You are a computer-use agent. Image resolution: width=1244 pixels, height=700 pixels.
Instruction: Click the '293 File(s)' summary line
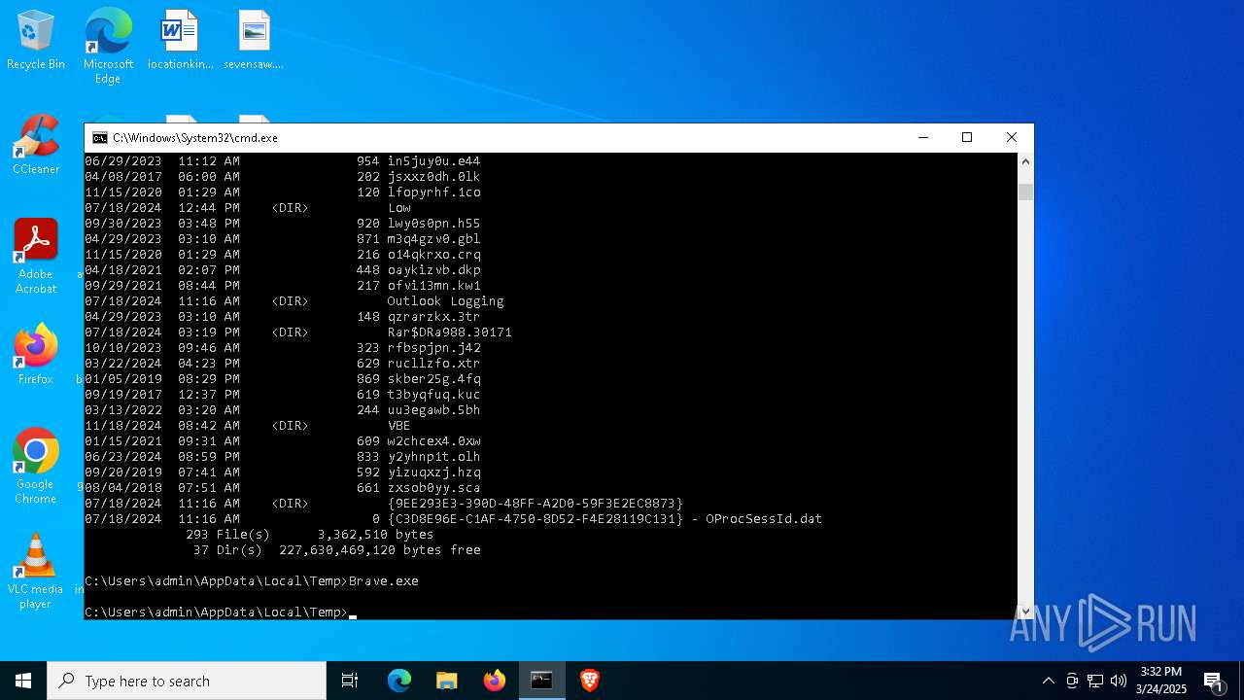pyautogui.click(x=309, y=535)
